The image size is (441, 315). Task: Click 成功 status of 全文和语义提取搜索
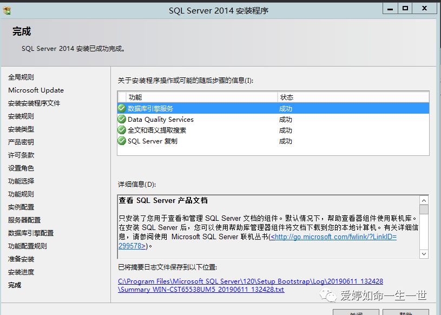tap(286, 130)
